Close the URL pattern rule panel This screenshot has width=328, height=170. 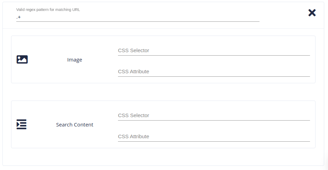[x=312, y=13]
